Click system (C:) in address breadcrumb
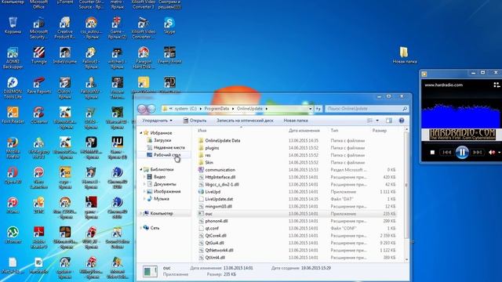 pos(186,109)
